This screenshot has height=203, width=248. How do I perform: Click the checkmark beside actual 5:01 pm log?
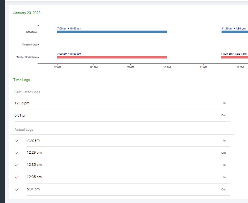(x=16, y=190)
